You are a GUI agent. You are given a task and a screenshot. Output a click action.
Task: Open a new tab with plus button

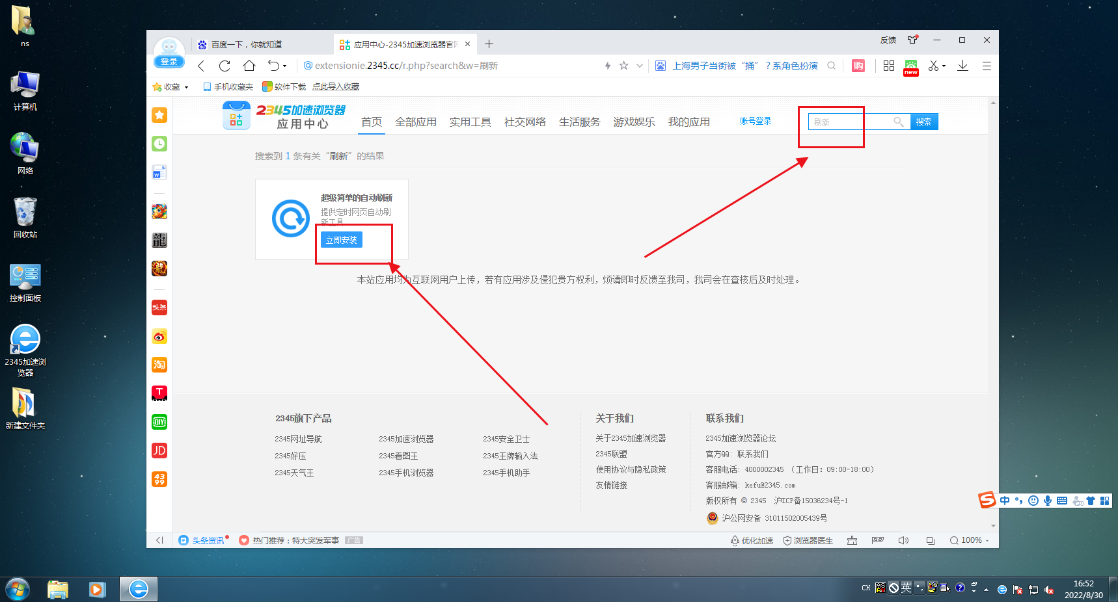click(489, 44)
